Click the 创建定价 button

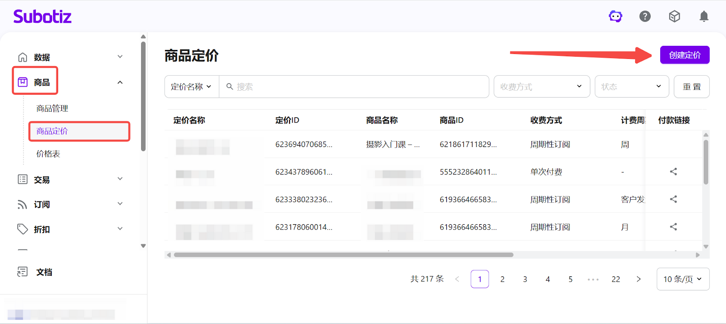pyautogui.click(x=684, y=55)
